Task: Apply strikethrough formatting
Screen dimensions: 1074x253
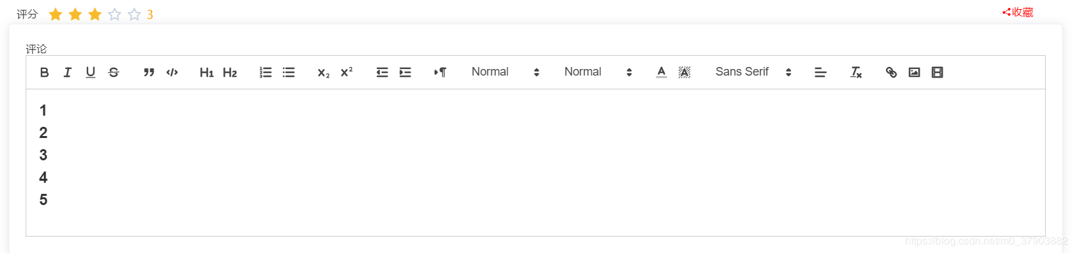Action: tap(114, 72)
